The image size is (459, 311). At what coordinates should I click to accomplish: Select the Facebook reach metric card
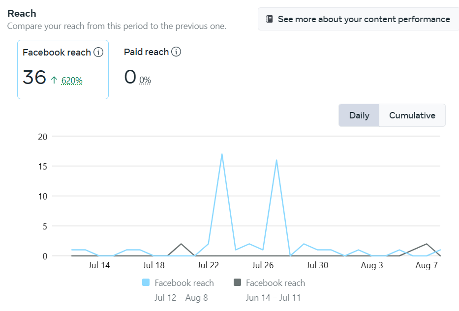(x=63, y=69)
